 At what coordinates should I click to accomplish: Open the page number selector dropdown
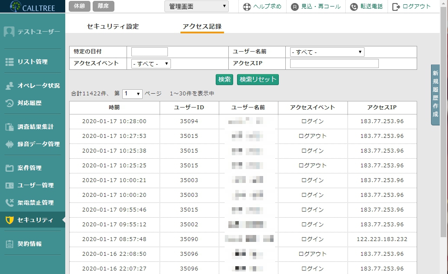pyautogui.click(x=132, y=94)
